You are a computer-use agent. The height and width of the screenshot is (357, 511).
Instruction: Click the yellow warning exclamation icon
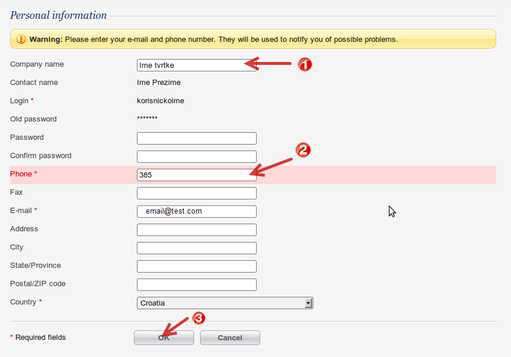click(x=21, y=40)
